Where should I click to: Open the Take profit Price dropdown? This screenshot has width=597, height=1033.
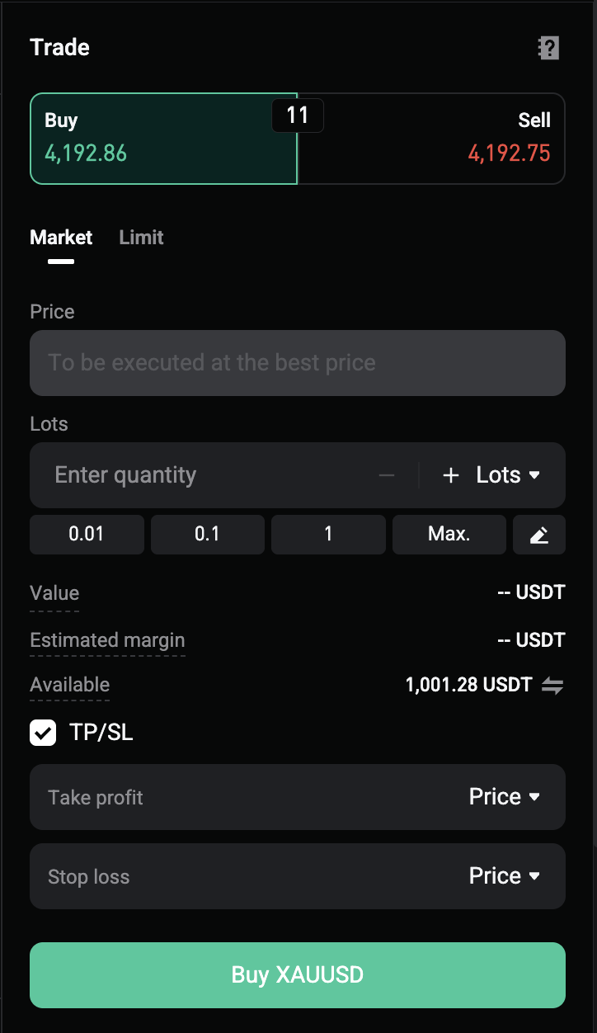tap(505, 797)
